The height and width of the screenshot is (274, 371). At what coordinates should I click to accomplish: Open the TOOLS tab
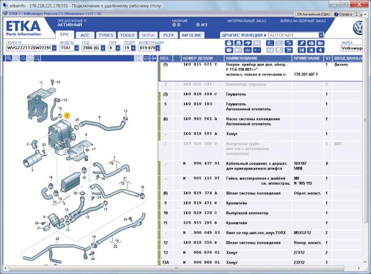128,35
